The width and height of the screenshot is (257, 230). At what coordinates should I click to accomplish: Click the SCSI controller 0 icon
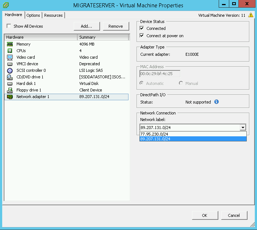pyautogui.click(x=10, y=70)
